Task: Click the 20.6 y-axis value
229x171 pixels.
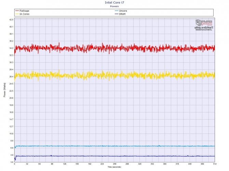Action: 11,98
